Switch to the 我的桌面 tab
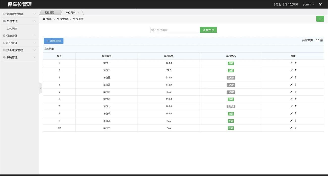The height and width of the screenshot is (176, 328). (x=49, y=13)
